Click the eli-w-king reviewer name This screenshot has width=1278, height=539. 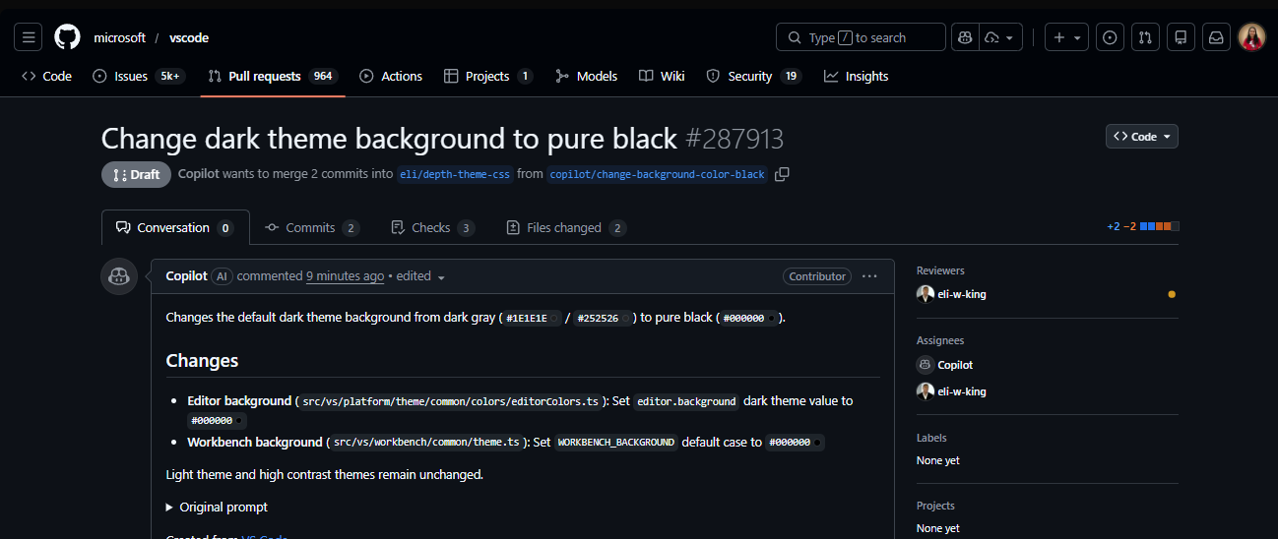coord(961,294)
